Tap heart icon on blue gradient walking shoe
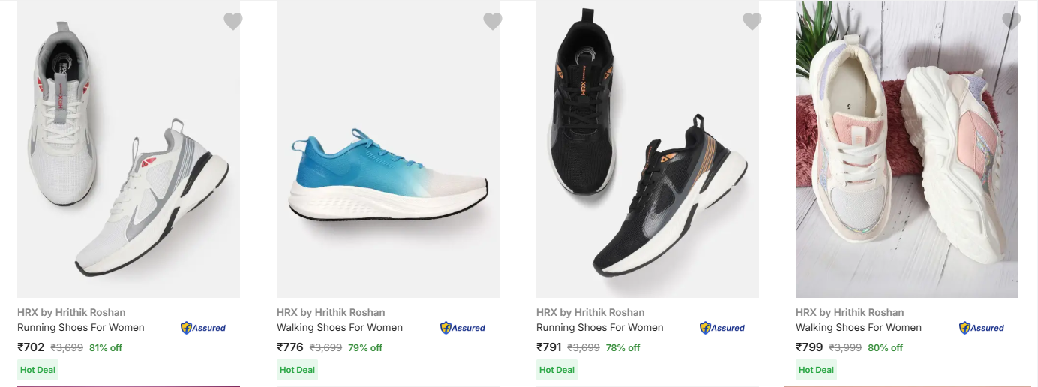 [x=493, y=22]
